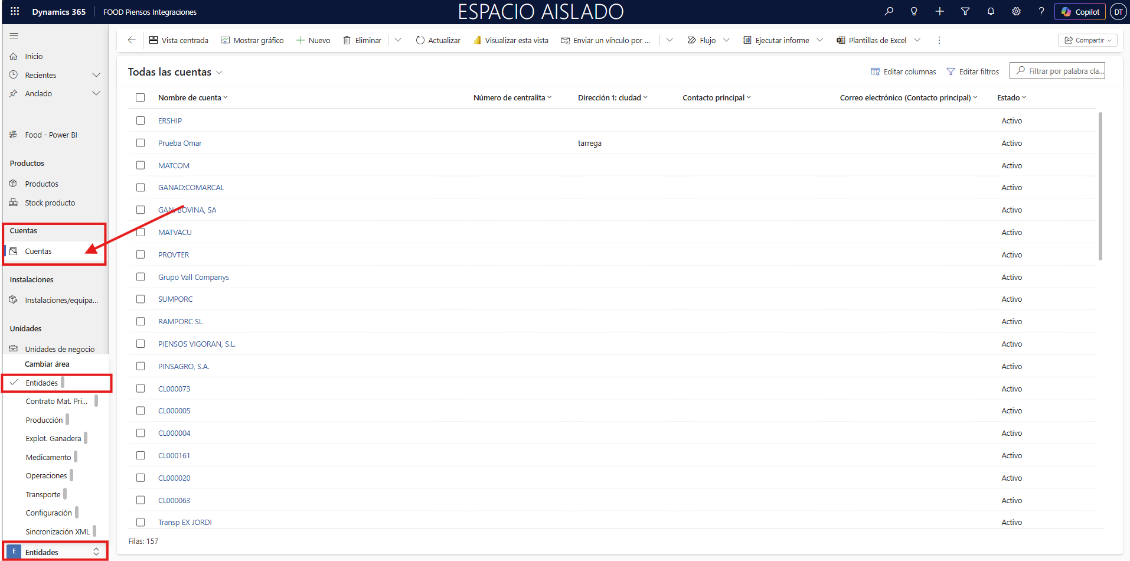
Task: Click the back arrow in command bar
Action: (132, 40)
